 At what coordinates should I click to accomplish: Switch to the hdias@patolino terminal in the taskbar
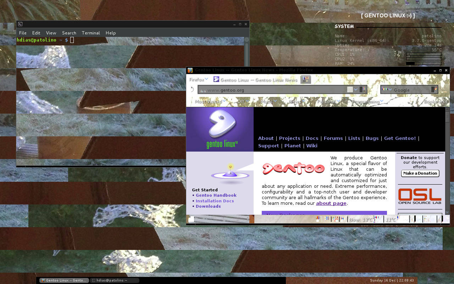tap(114, 280)
